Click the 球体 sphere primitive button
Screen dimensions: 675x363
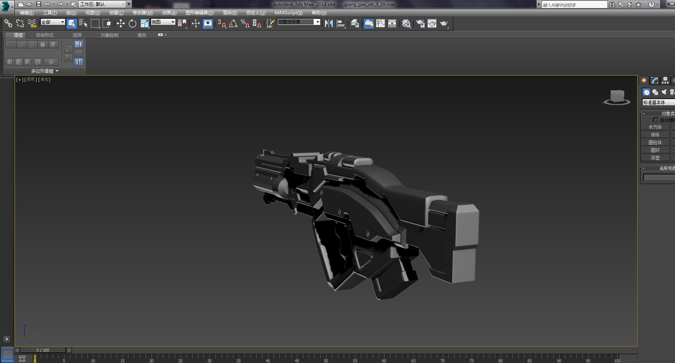[655, 135]
